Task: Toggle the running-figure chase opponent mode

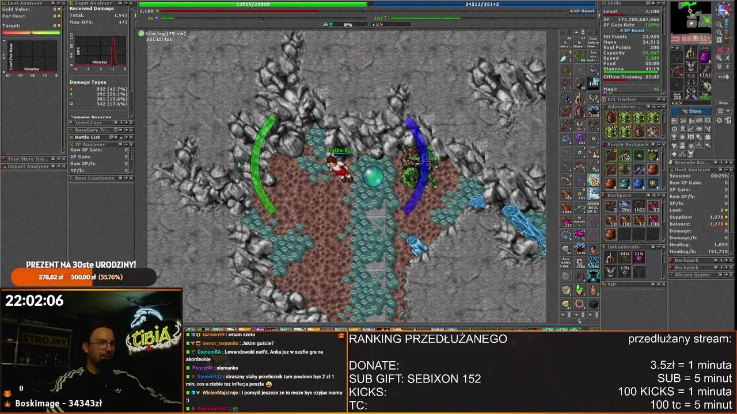Action: click(x=727, y=58)
